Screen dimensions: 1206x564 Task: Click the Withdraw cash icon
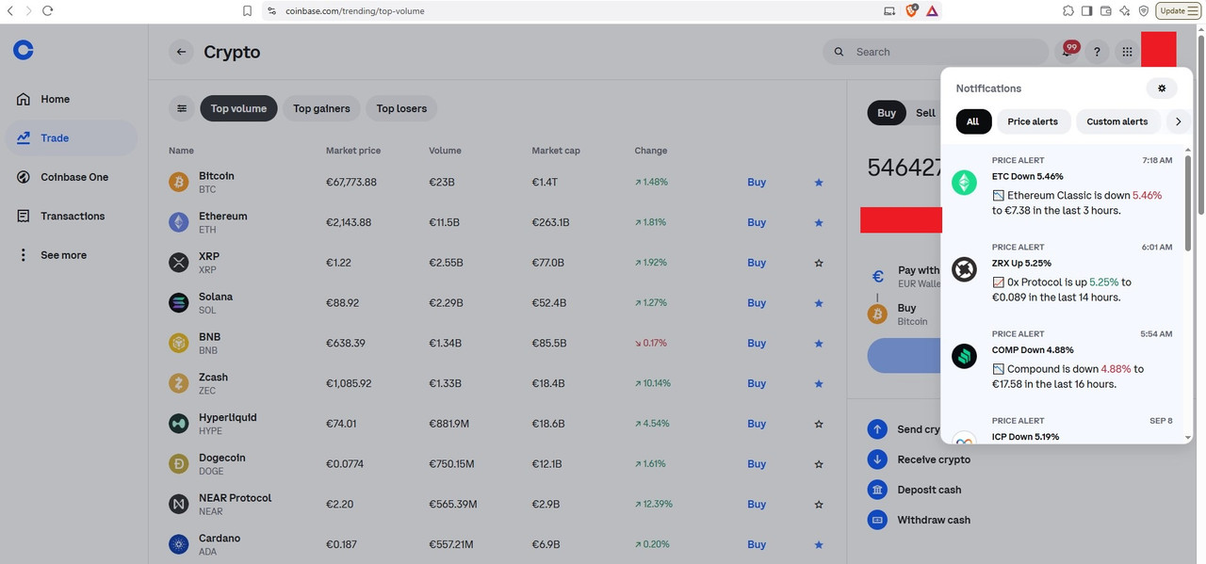877,520
